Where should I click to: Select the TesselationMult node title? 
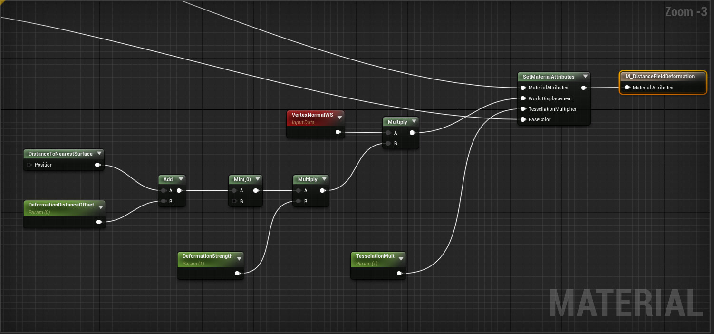(375, 256)
